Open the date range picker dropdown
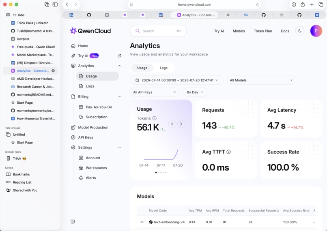327x231 pixels. (x=177, y=80)
